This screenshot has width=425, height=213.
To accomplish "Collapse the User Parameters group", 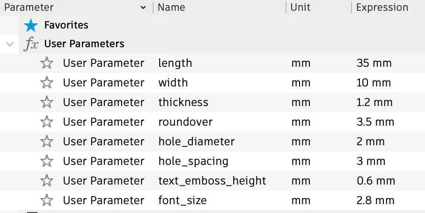I will click(x=9, y=44).
